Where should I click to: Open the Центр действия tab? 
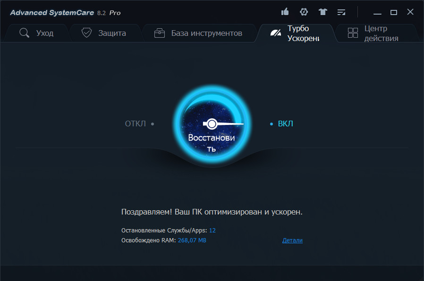click(x=376, y=33)
